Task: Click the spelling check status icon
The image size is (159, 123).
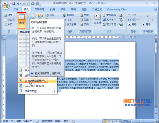Action: click(x=37, y=121)
